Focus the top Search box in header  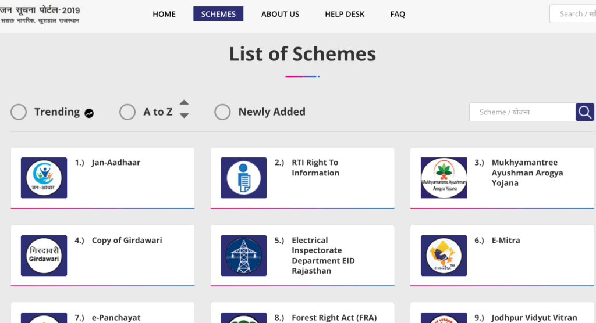(x=573, y=14)
